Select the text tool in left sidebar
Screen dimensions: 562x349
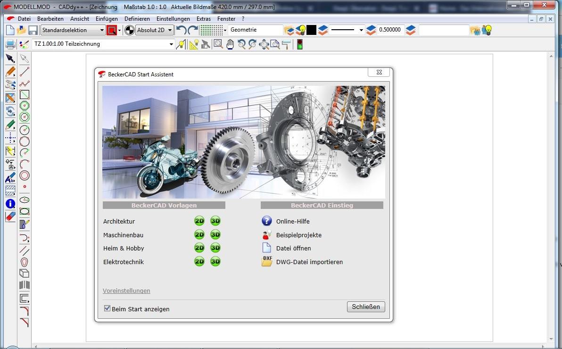pos(10,179)
